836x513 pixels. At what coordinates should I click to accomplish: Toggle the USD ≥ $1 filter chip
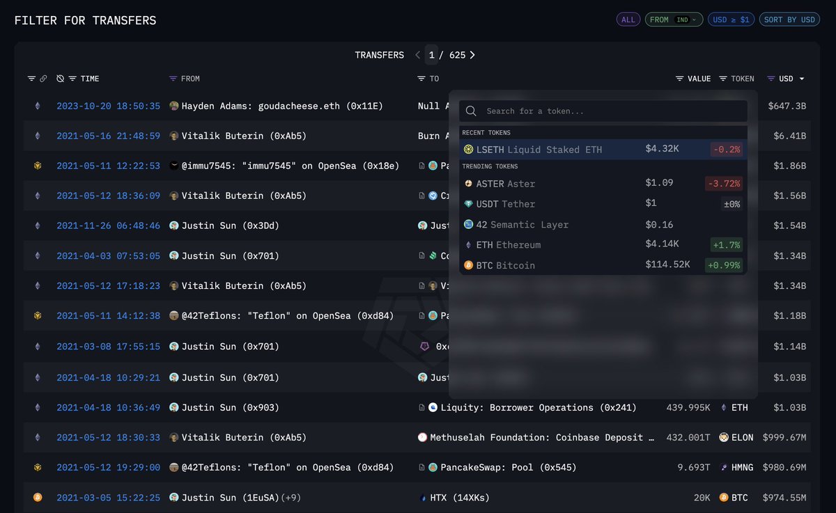730,19
